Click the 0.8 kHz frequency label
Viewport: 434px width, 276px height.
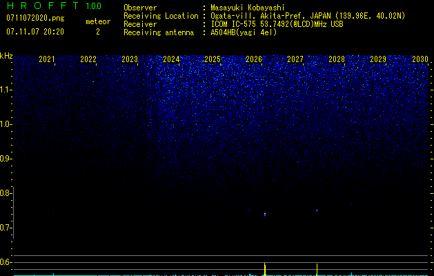(x=6, y=193)
